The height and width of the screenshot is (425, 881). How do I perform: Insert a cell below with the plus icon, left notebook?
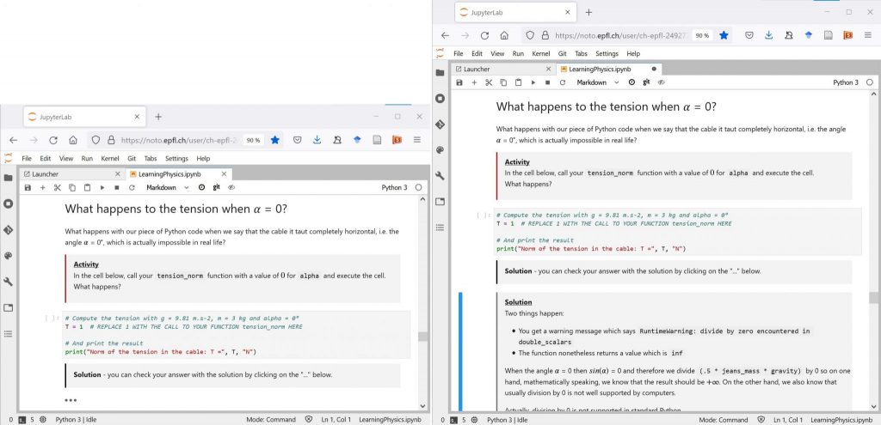[42, 187]
